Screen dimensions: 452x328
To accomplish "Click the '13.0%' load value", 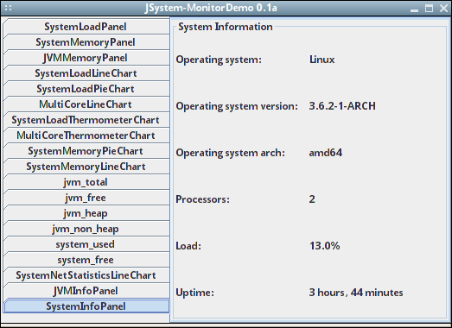I will click(325, 246).
